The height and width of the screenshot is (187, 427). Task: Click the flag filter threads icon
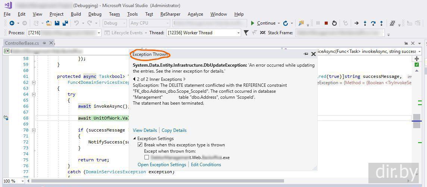pyautogui.click(x=246, y=33)
